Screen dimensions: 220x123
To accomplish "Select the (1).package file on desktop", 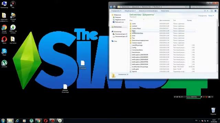I will [x=82, y=65].
